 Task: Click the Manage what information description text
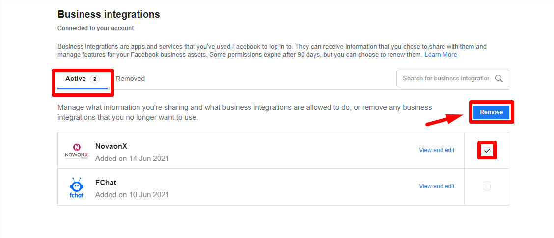tap(245, 112)
